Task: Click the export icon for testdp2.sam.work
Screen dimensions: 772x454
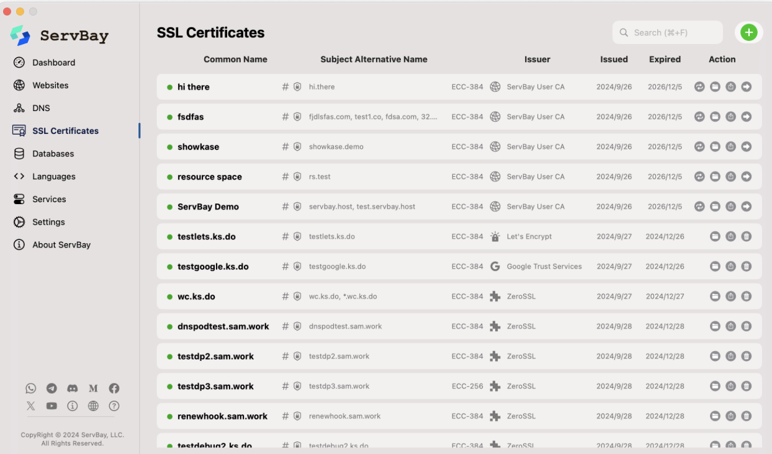Action: point(730,356)
